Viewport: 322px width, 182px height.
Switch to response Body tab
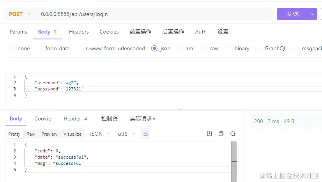click(x=16, y=118)
